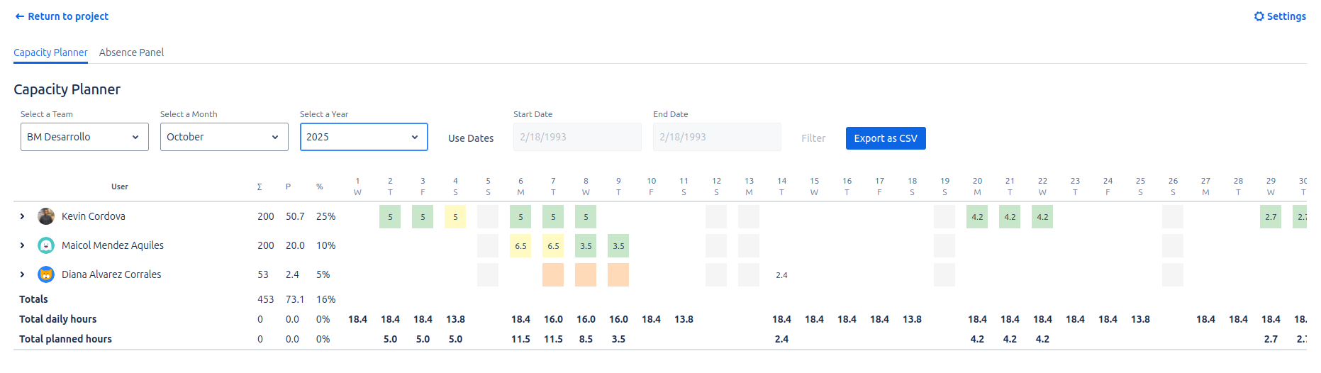Screen dimensions: 1321x373
Task: Open the year dropdown showing 2025
Action: [364, 137]
